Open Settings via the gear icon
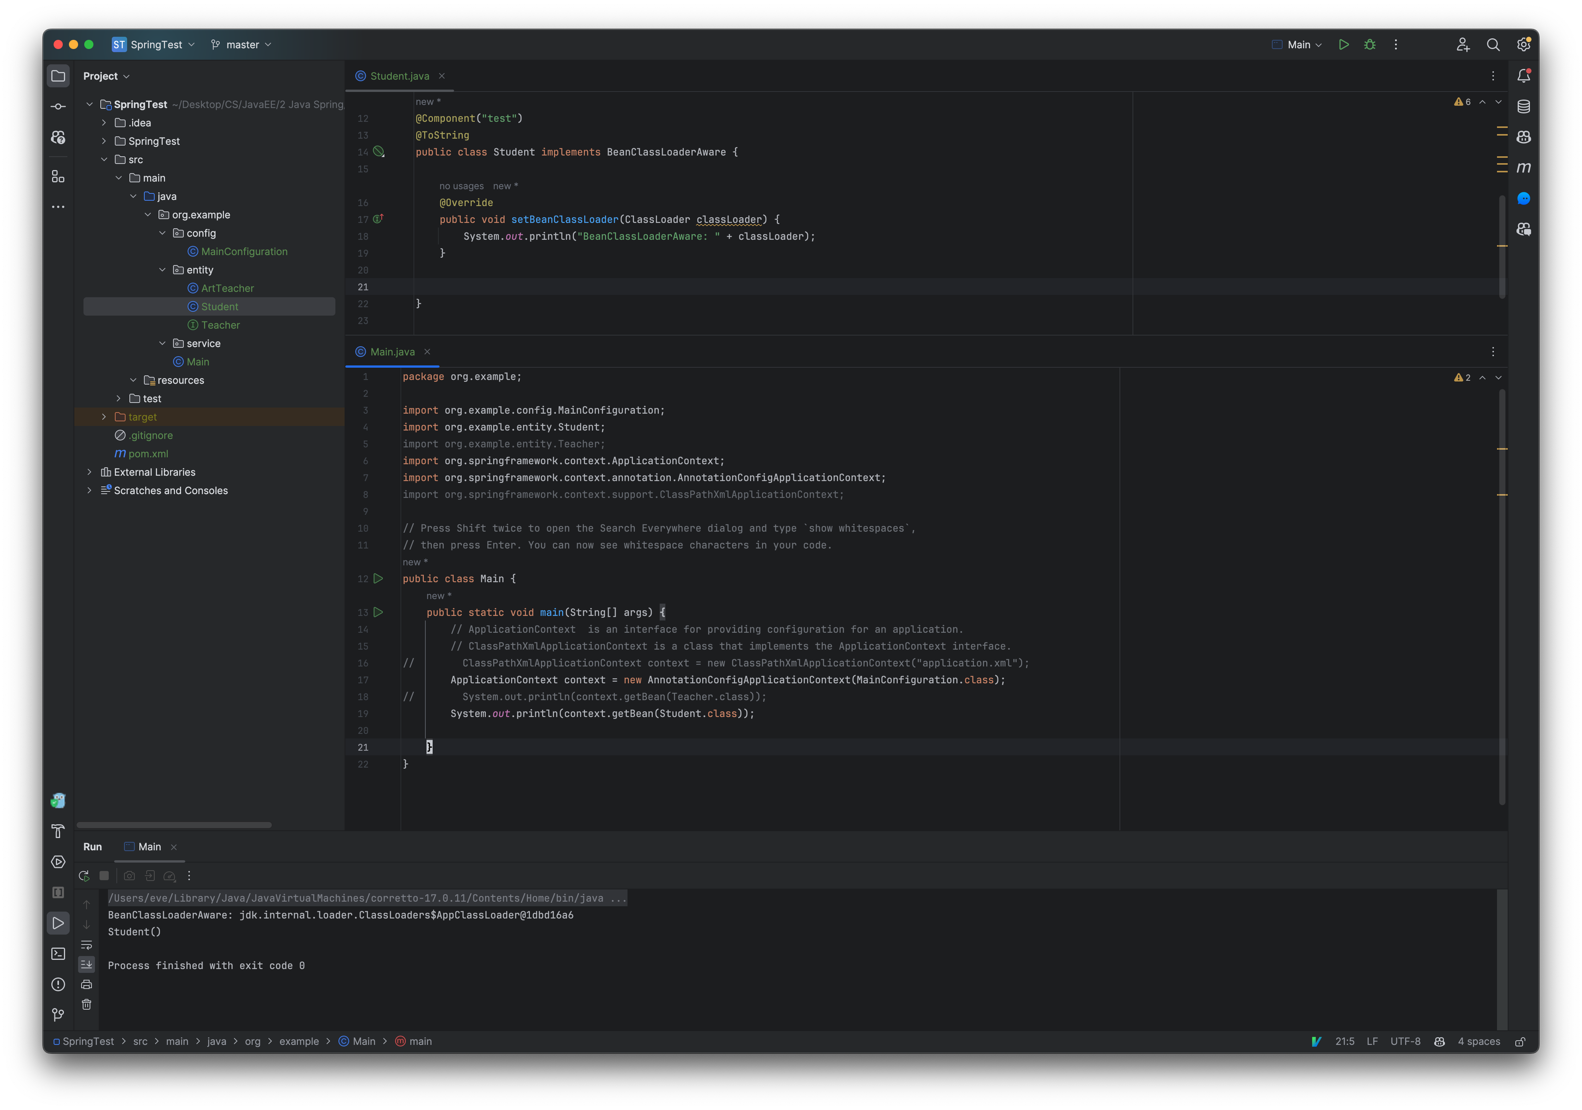Viewport: 1582px width, 1110px height. tap(1523, 44)
